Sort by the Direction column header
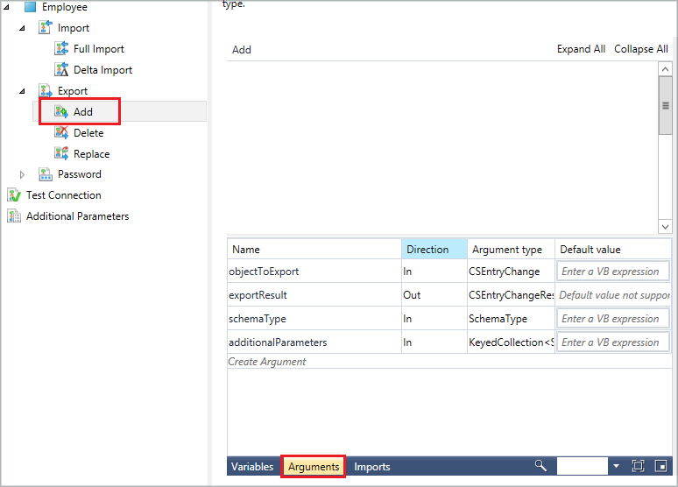Viewport: 678px width, 487px height. [x=434, y=249]
